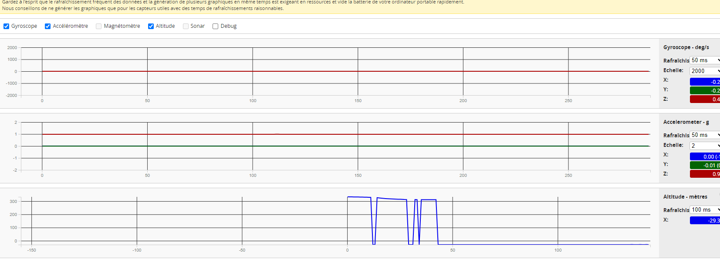
Task: Click the red Accelerometer Z value box
Action: pyautogui.click(x=705, y=174)
